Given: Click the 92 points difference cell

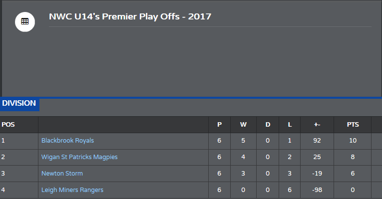Looking at the screenshot, I should [x=317, y=141].
